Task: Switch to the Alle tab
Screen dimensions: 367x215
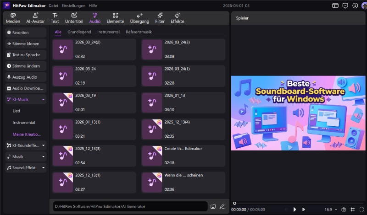Action: (58, 32)
